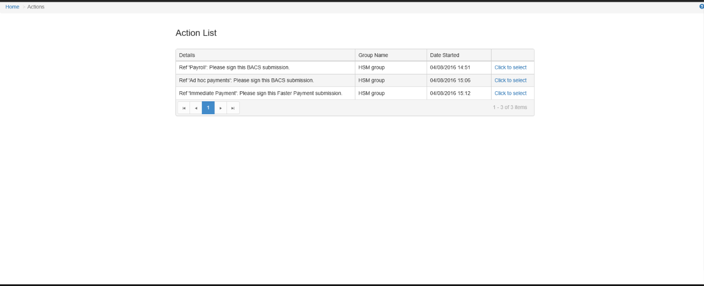Click the date 04/08/2016 14:51 cell
Viewport: 704px width, 286px height.
450,68
